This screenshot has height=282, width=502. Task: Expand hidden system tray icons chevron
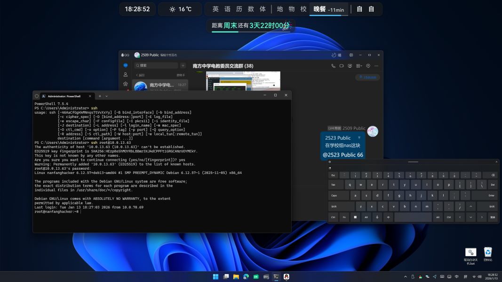click(x=406, y=277)
